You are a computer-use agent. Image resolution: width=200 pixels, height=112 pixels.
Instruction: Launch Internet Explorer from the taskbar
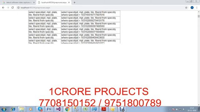(x=13, y=109)
